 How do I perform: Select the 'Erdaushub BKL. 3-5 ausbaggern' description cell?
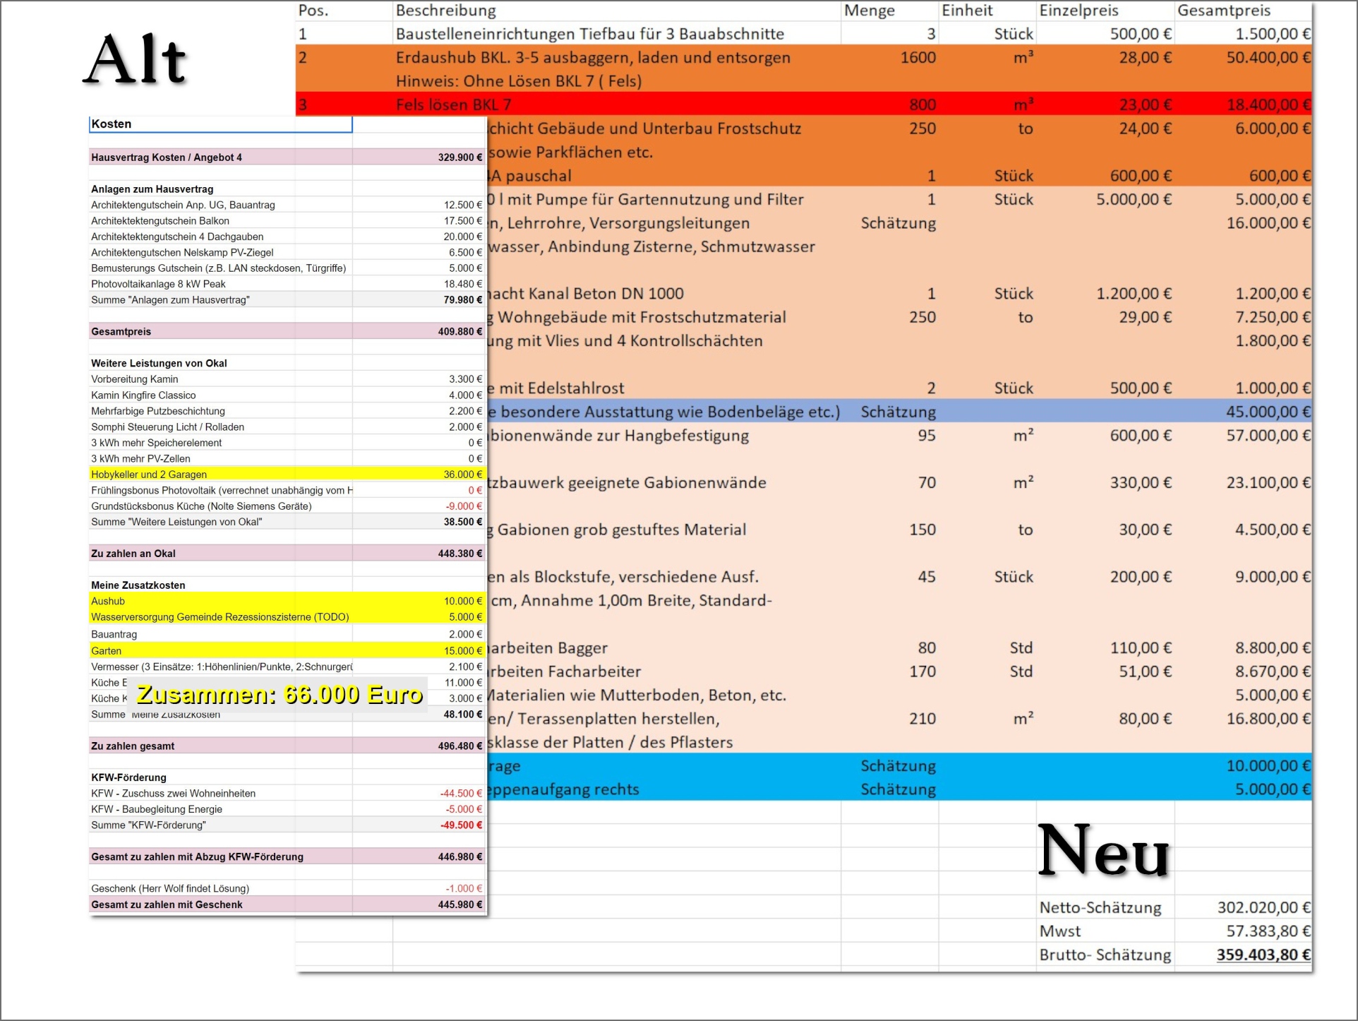(x=593, y=58)
